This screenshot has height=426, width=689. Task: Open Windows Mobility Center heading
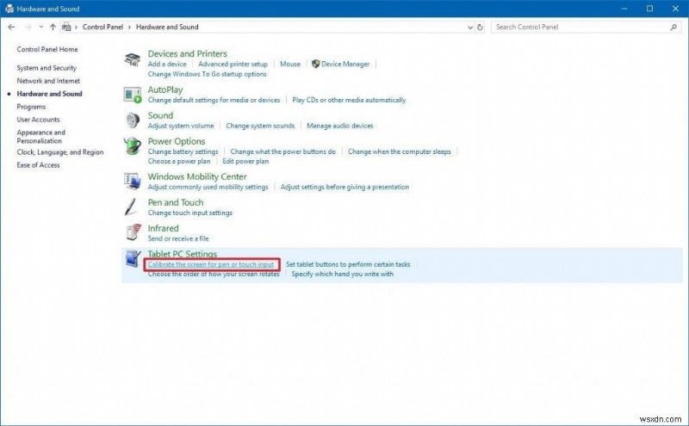pyautogui.click(x=197, y=176)
